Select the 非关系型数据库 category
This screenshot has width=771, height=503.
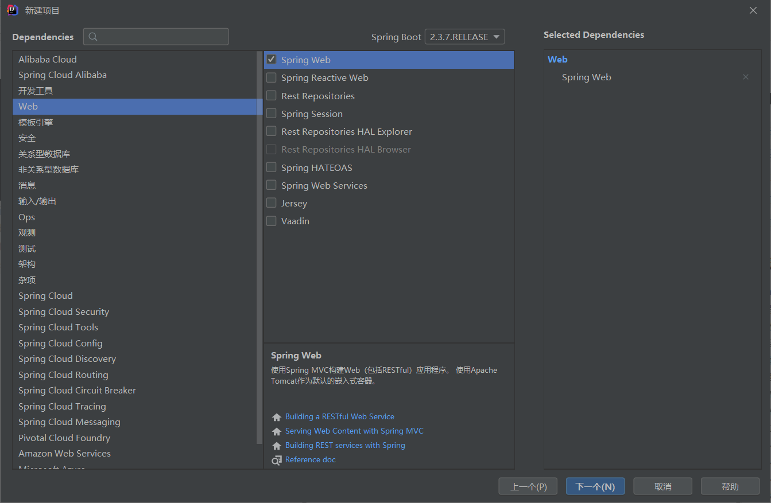click(134, 170)
